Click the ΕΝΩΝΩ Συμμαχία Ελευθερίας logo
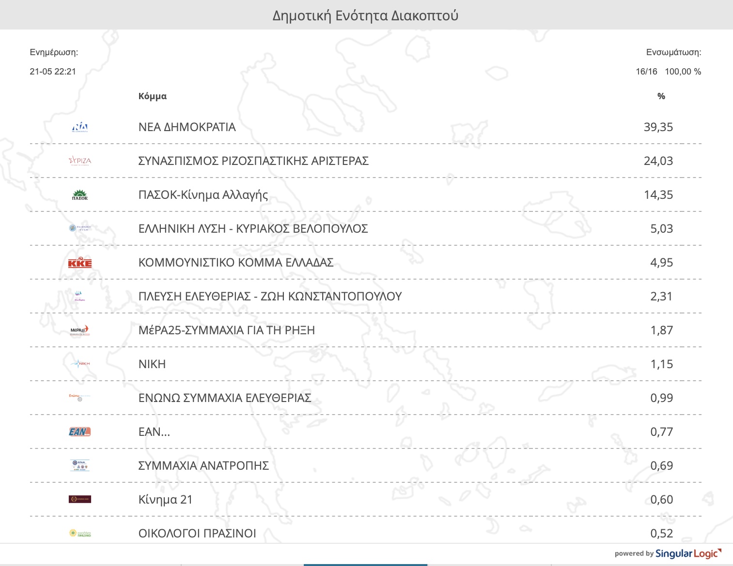 click(80, 398)
